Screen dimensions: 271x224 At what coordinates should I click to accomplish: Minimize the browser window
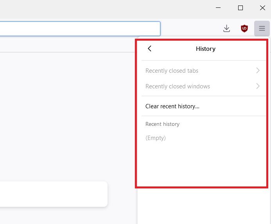tap(218, 8)
